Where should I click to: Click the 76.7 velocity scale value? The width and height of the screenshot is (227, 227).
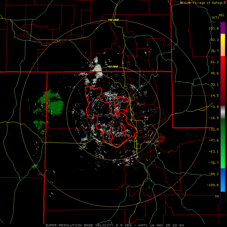click(x=215, y=51)
